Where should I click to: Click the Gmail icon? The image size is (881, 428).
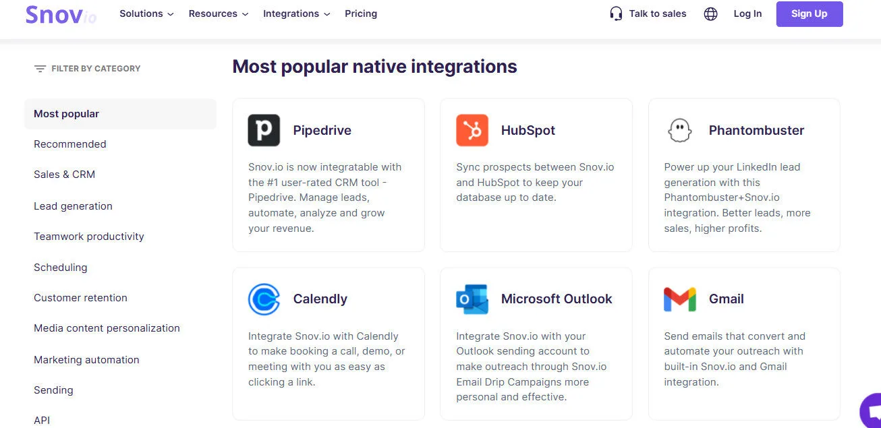[x=679, y=299]
